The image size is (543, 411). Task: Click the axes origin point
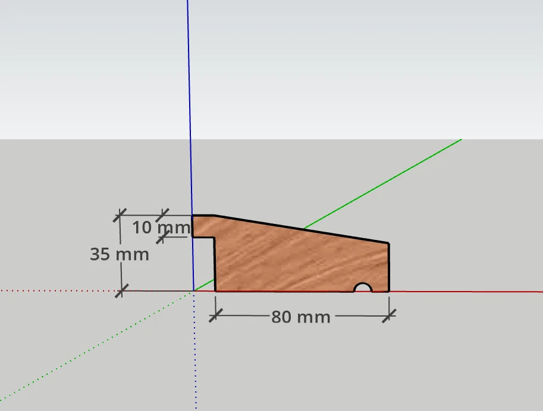coord(194,291)
